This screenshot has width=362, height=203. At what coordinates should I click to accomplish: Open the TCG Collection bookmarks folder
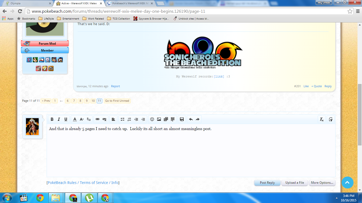tap(118, 19)
